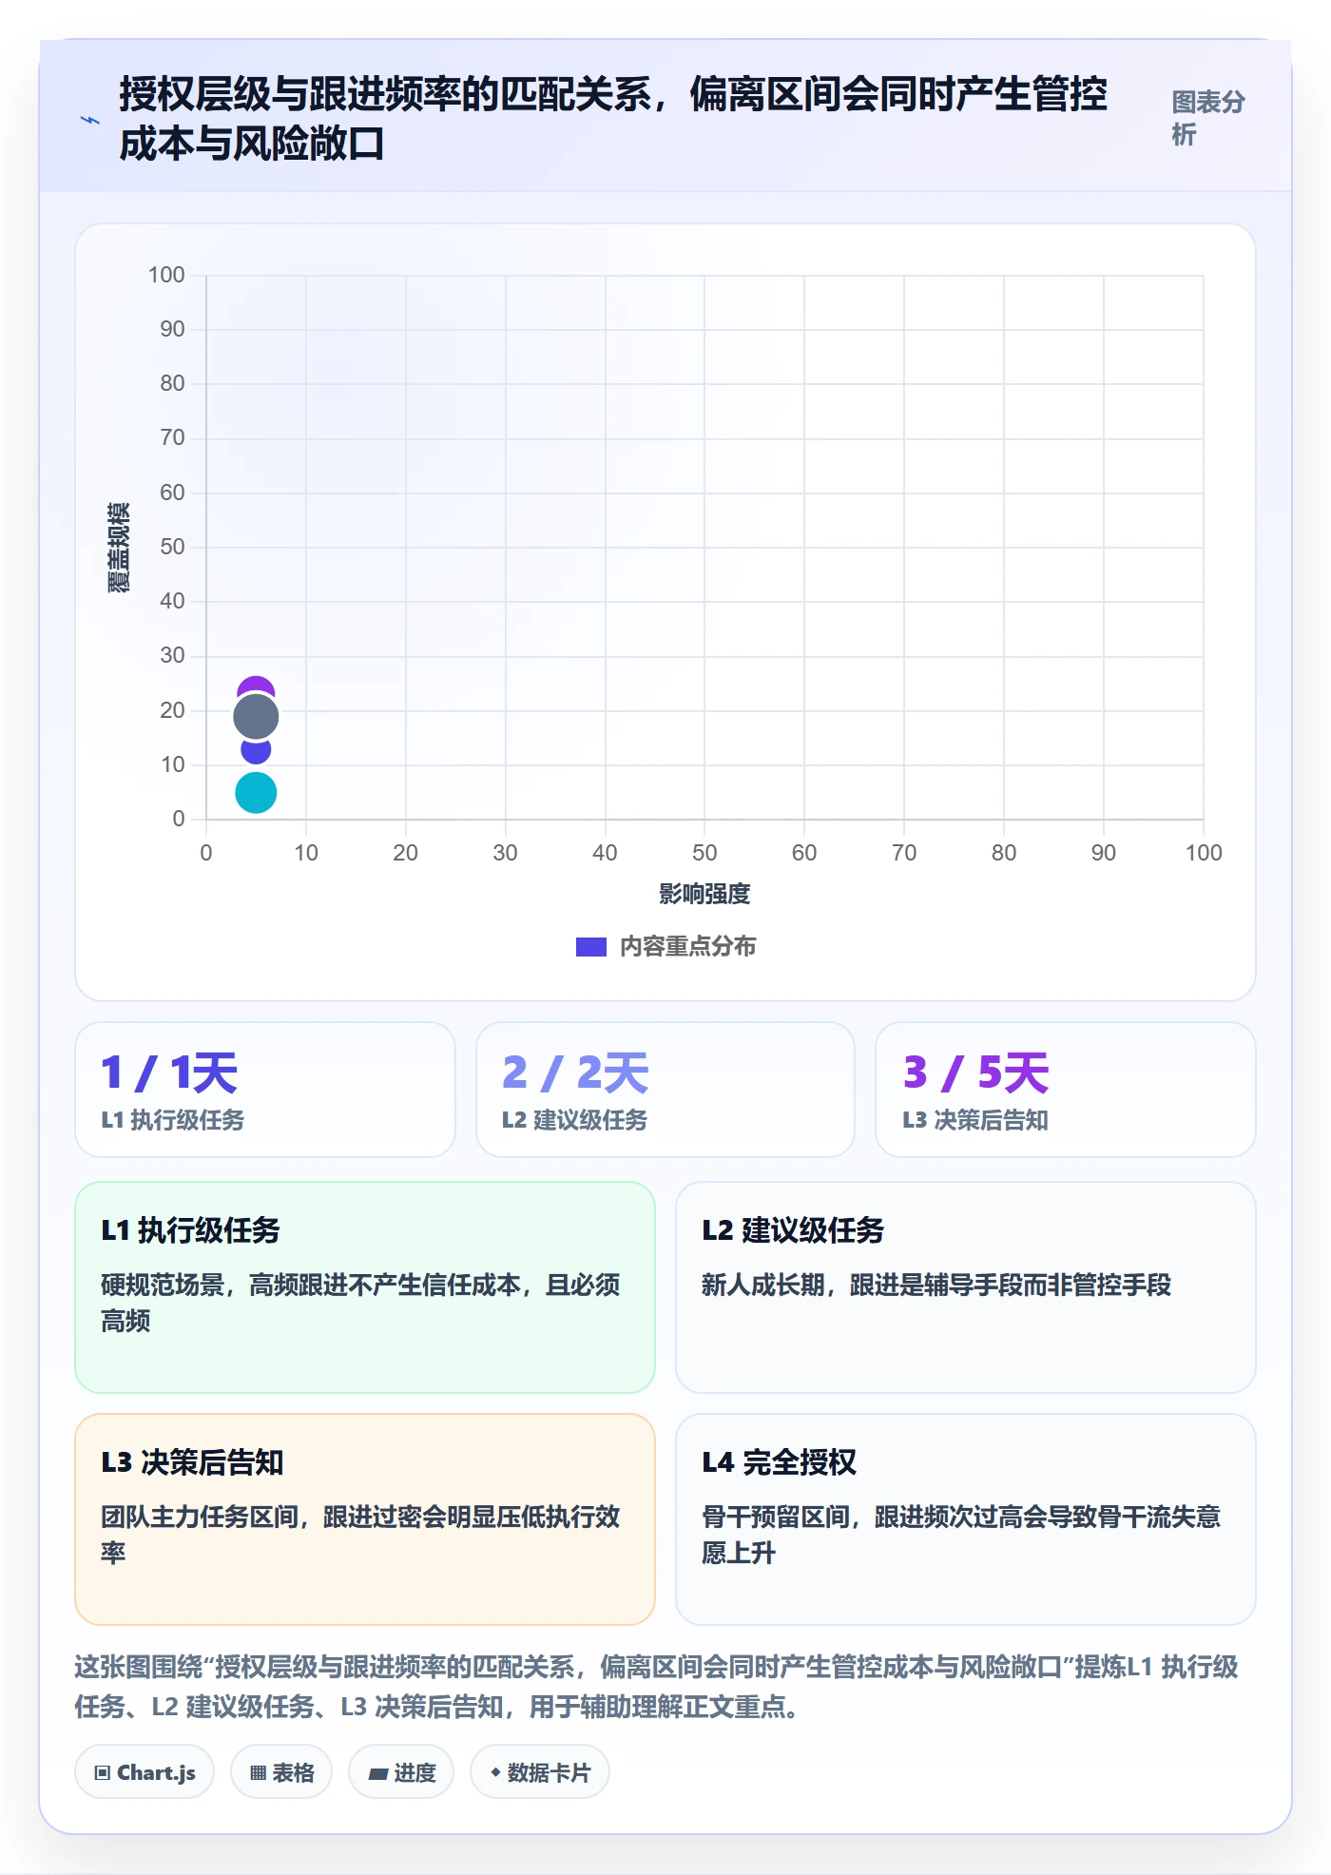Select the purple bubble above the gray one
1331x1875 pixels.
click(256, 686)
